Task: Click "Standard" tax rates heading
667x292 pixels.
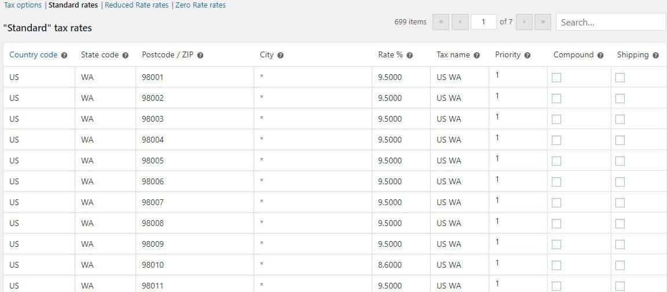Action: click(47, 28)
